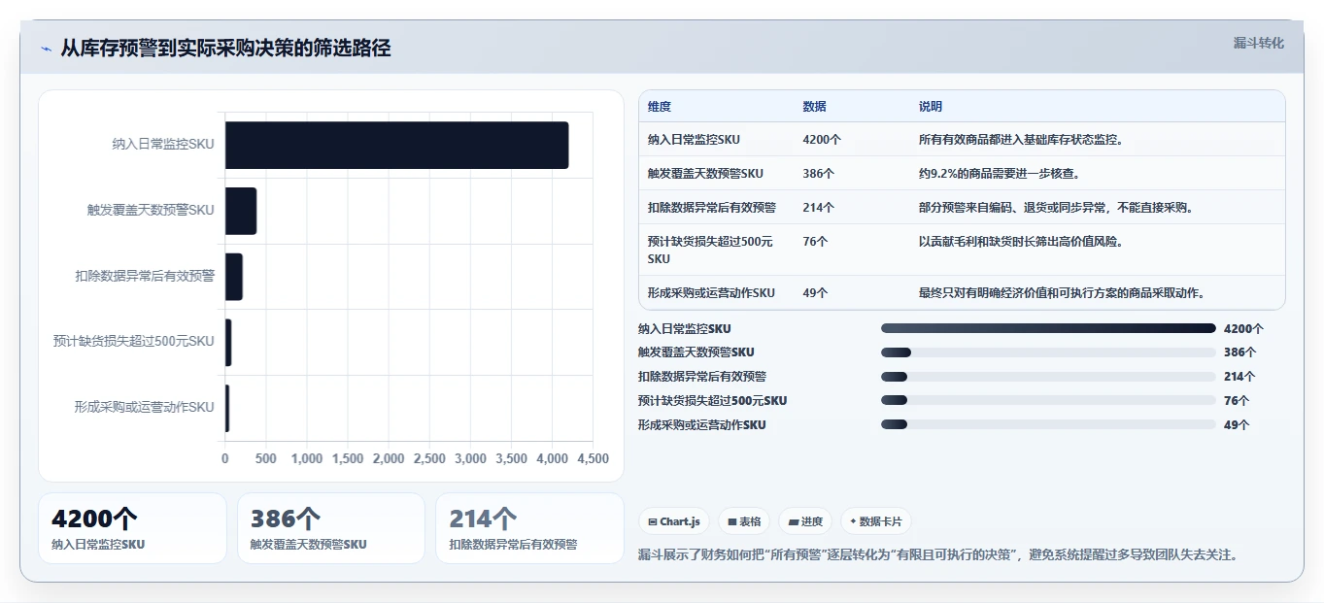Click table row name 触发覆盖天数预警SKU

tap(705, 174)
